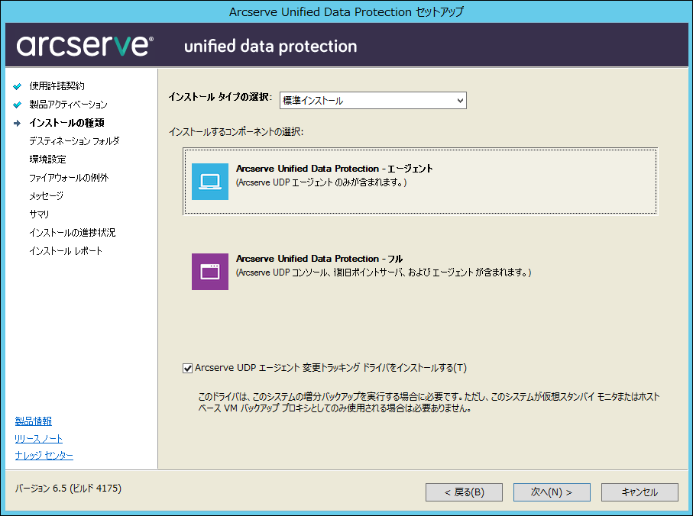693x516 pixels.
Task: Click the unified data protection banner text
Action: (270, 47)
